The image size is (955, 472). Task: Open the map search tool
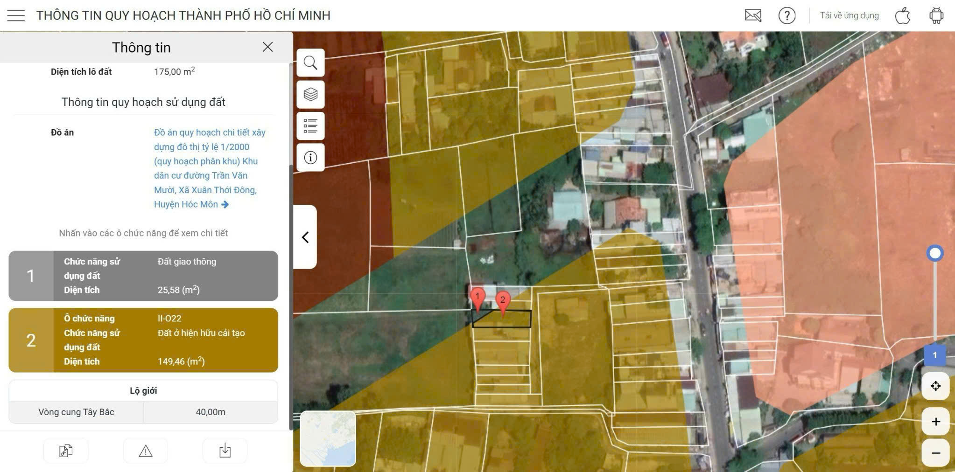[x=310, y=62]
